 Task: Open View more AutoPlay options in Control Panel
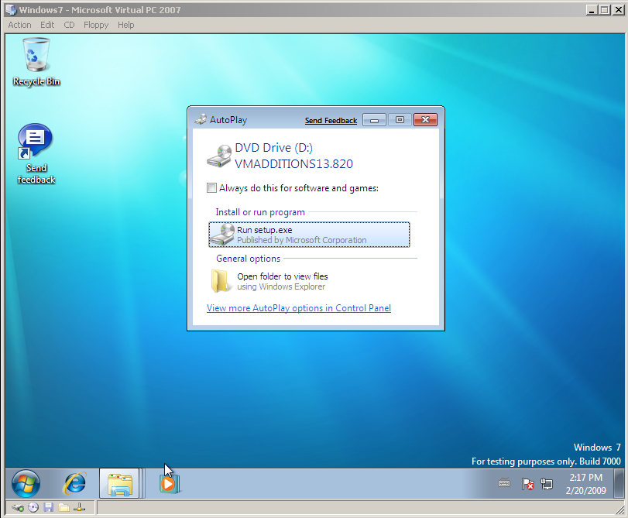[x=299, y=307]
